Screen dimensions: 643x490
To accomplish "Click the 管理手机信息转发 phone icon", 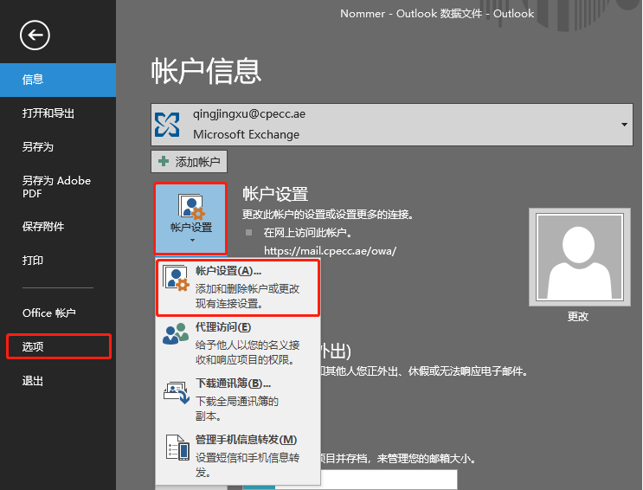I will [177, 448].
